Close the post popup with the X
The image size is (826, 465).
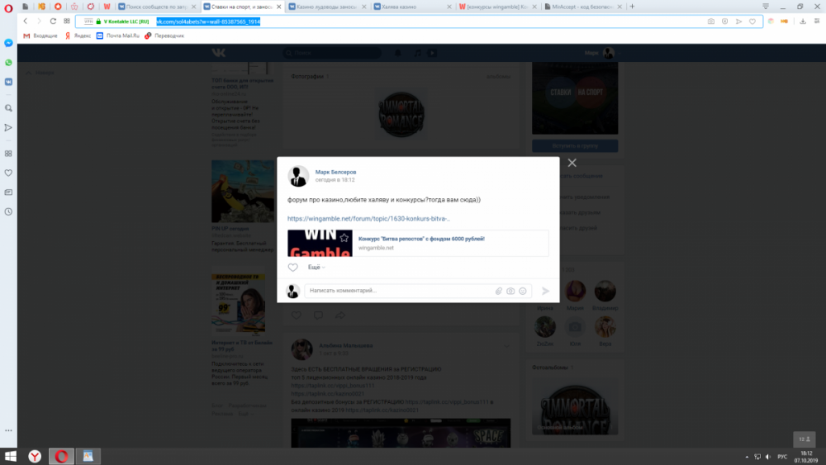tap(572, 163)
